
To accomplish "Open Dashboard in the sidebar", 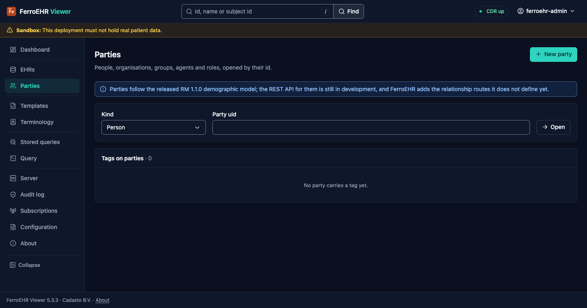I will 42,50.
